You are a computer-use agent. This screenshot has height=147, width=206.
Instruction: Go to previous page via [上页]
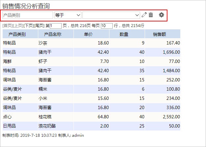point(18,26)
